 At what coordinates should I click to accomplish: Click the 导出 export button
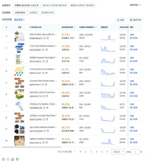[121, 20]
